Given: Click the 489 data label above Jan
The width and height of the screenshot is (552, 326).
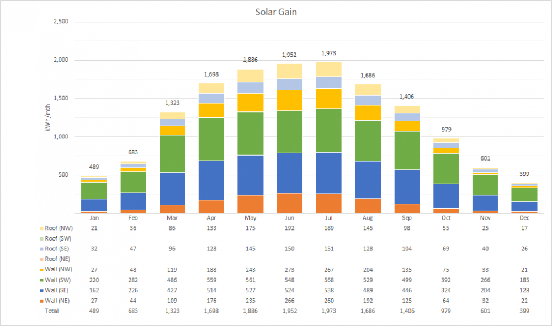Looking at the screenshot, I should click(x=94, y=167).
